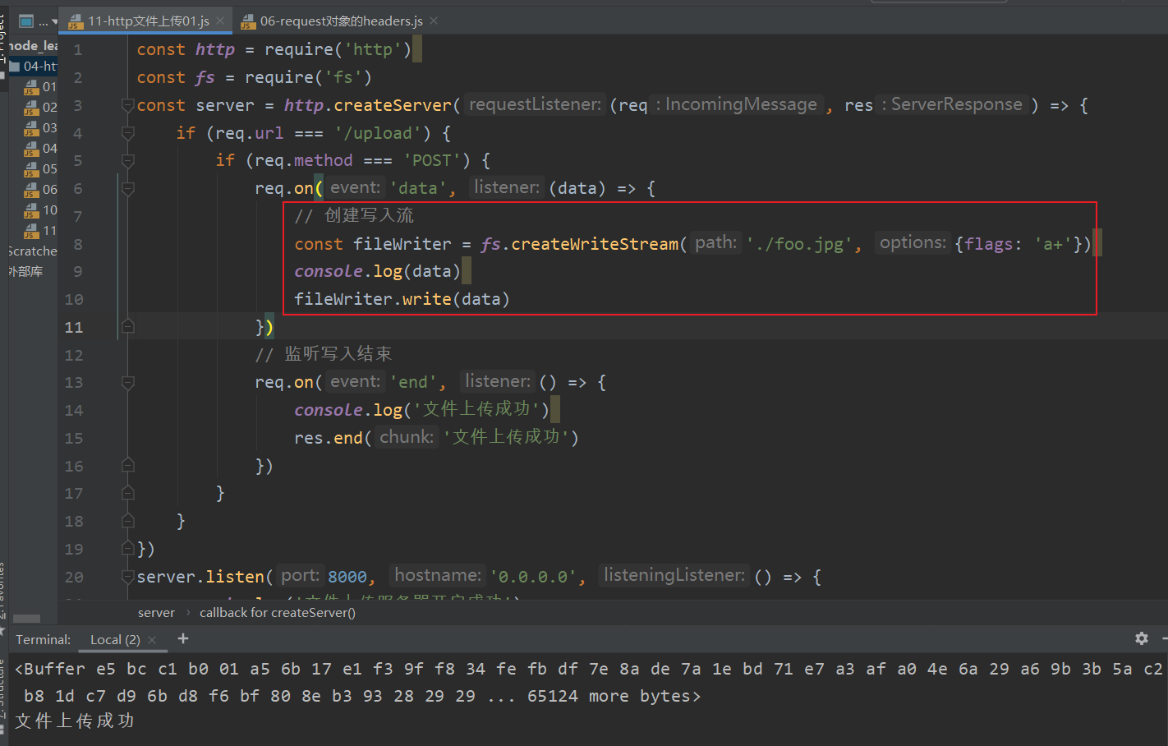Select the Local (2) terminal tab

pyautogui.click(x=115, y=639)
